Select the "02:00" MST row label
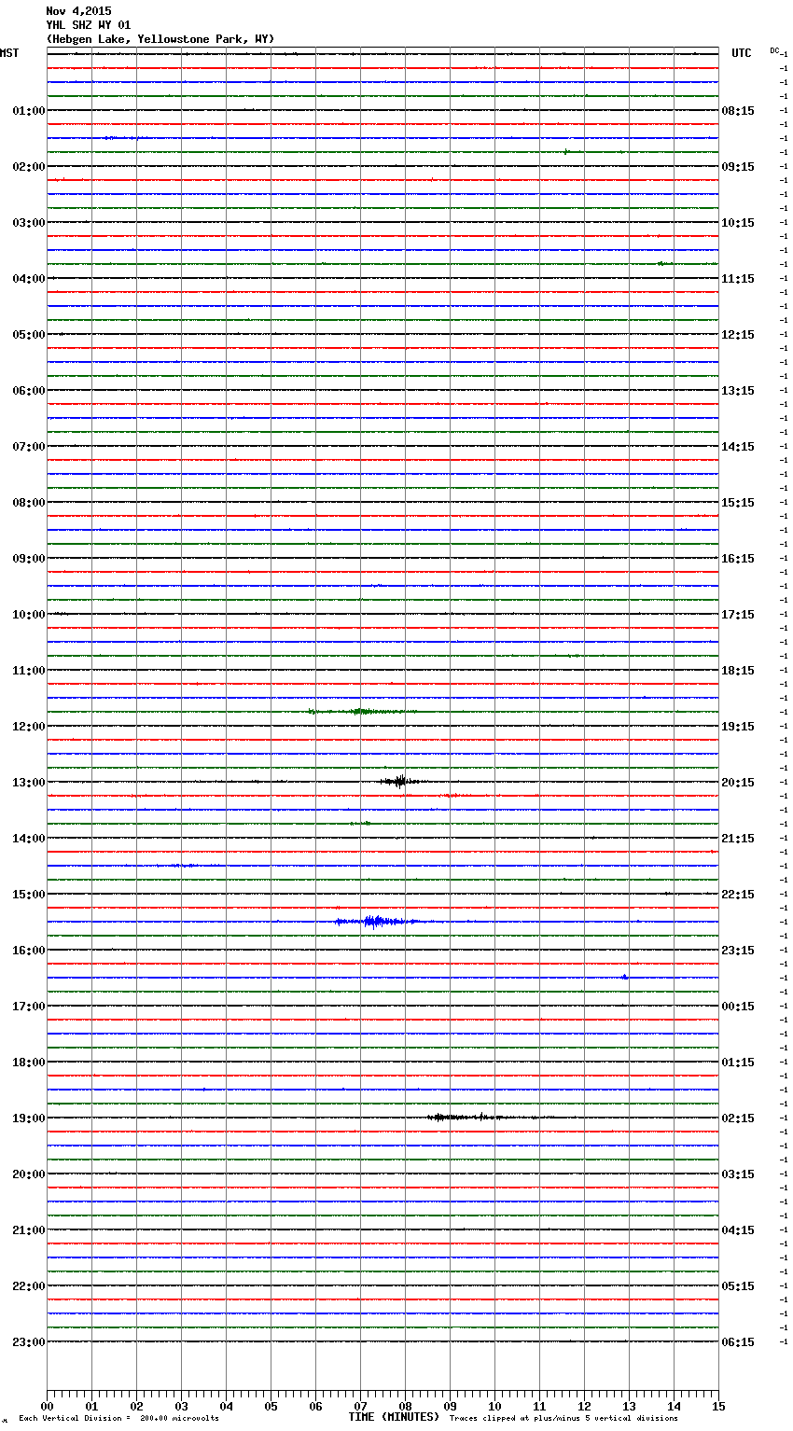The height and width of the screenshot is (1431, 793). point(29,167)
